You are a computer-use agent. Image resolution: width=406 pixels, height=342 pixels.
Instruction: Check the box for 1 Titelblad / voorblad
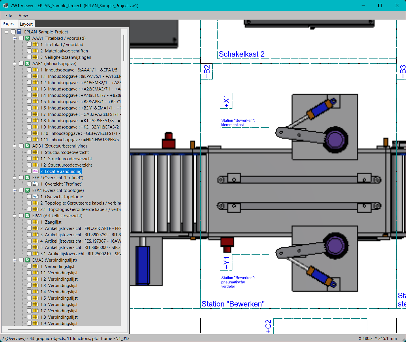tap(29, 44)
